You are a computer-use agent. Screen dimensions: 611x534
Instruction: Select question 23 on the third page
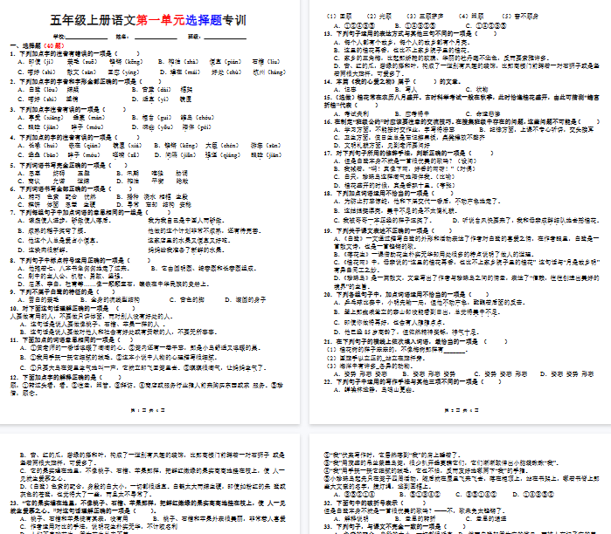pos(87,503)
